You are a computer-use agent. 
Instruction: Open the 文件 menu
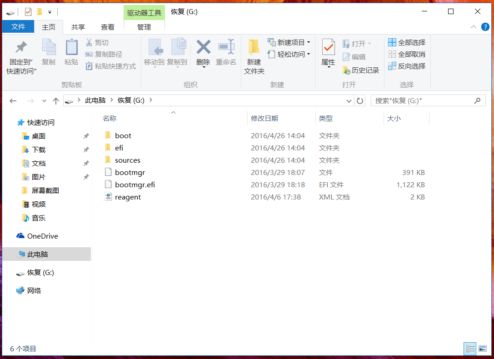pos(18,27)
